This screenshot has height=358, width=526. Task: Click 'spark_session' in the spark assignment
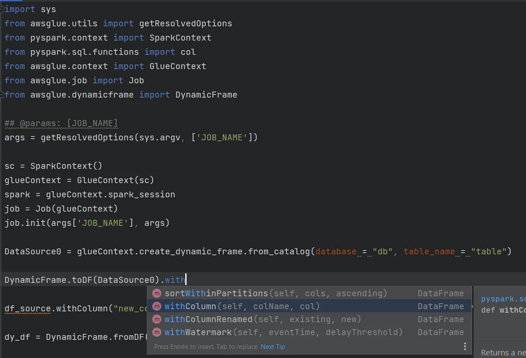pos(142,194)
